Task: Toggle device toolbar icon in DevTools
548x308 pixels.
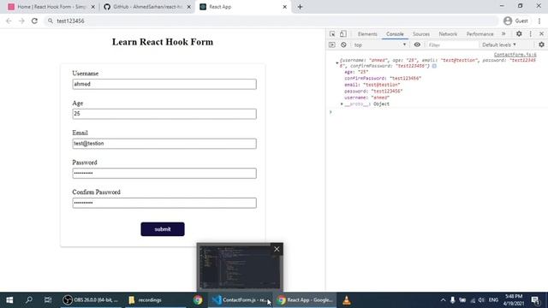Action: click(x=343, y=34)
